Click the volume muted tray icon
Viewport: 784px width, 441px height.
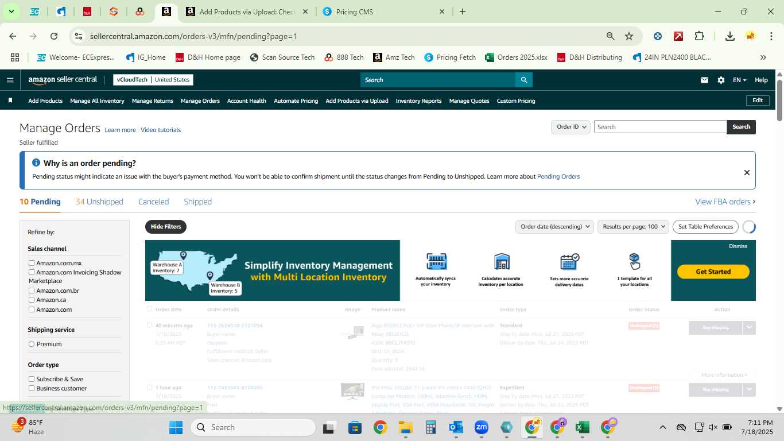[x=713, y=427]
